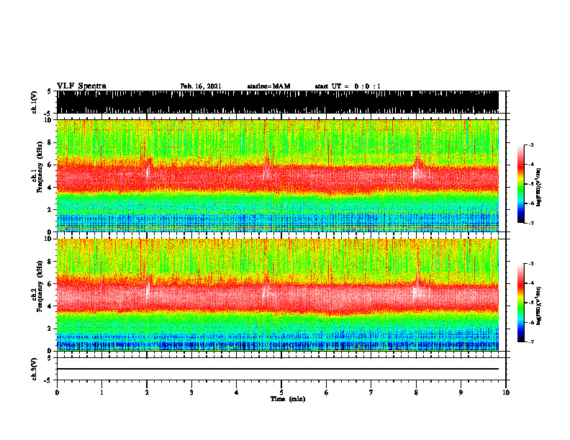Click the "station=MAM" header label
The image size is (570, 440).
coord(268,86)
